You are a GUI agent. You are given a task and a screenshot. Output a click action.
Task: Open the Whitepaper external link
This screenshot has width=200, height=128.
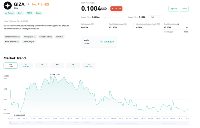[x=29, y=37]
